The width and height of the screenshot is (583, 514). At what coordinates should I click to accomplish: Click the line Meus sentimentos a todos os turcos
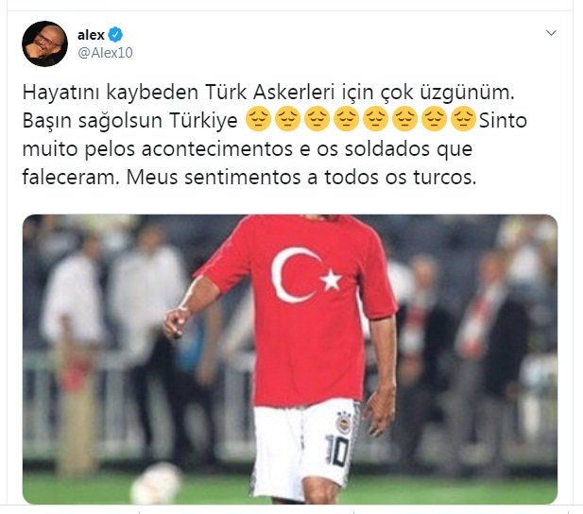point(301,177)
